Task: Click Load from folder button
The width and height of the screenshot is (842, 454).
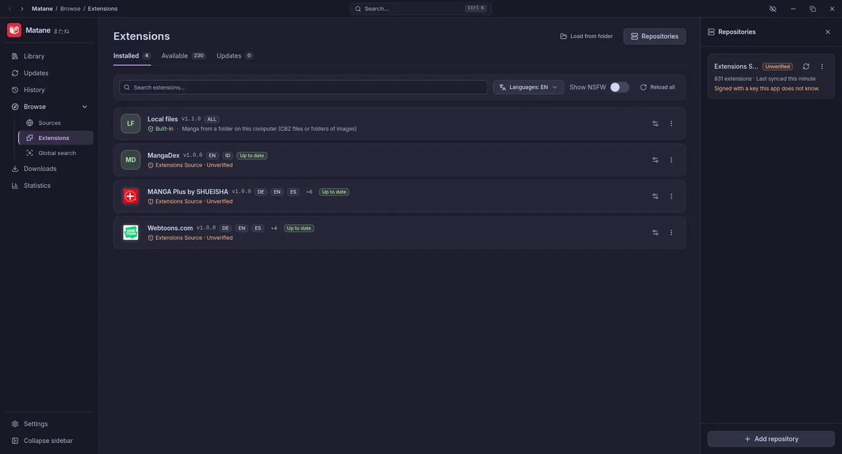Action: pyautogui.click(x=586, y=36)
